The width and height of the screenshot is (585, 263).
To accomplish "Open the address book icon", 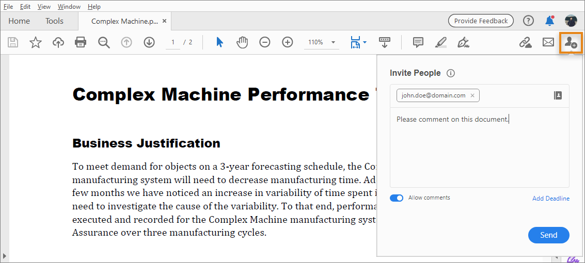I will 558,95.
